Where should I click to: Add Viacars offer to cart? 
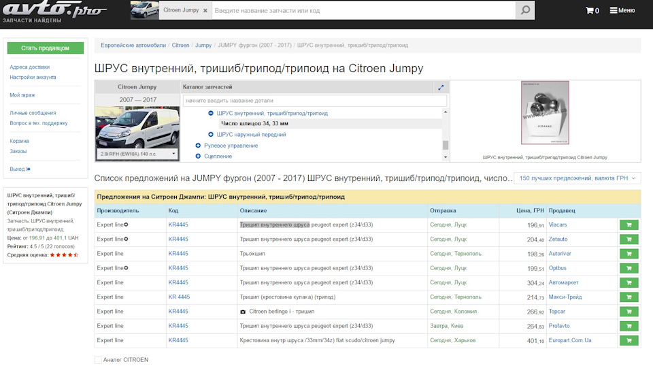point(629,225)
